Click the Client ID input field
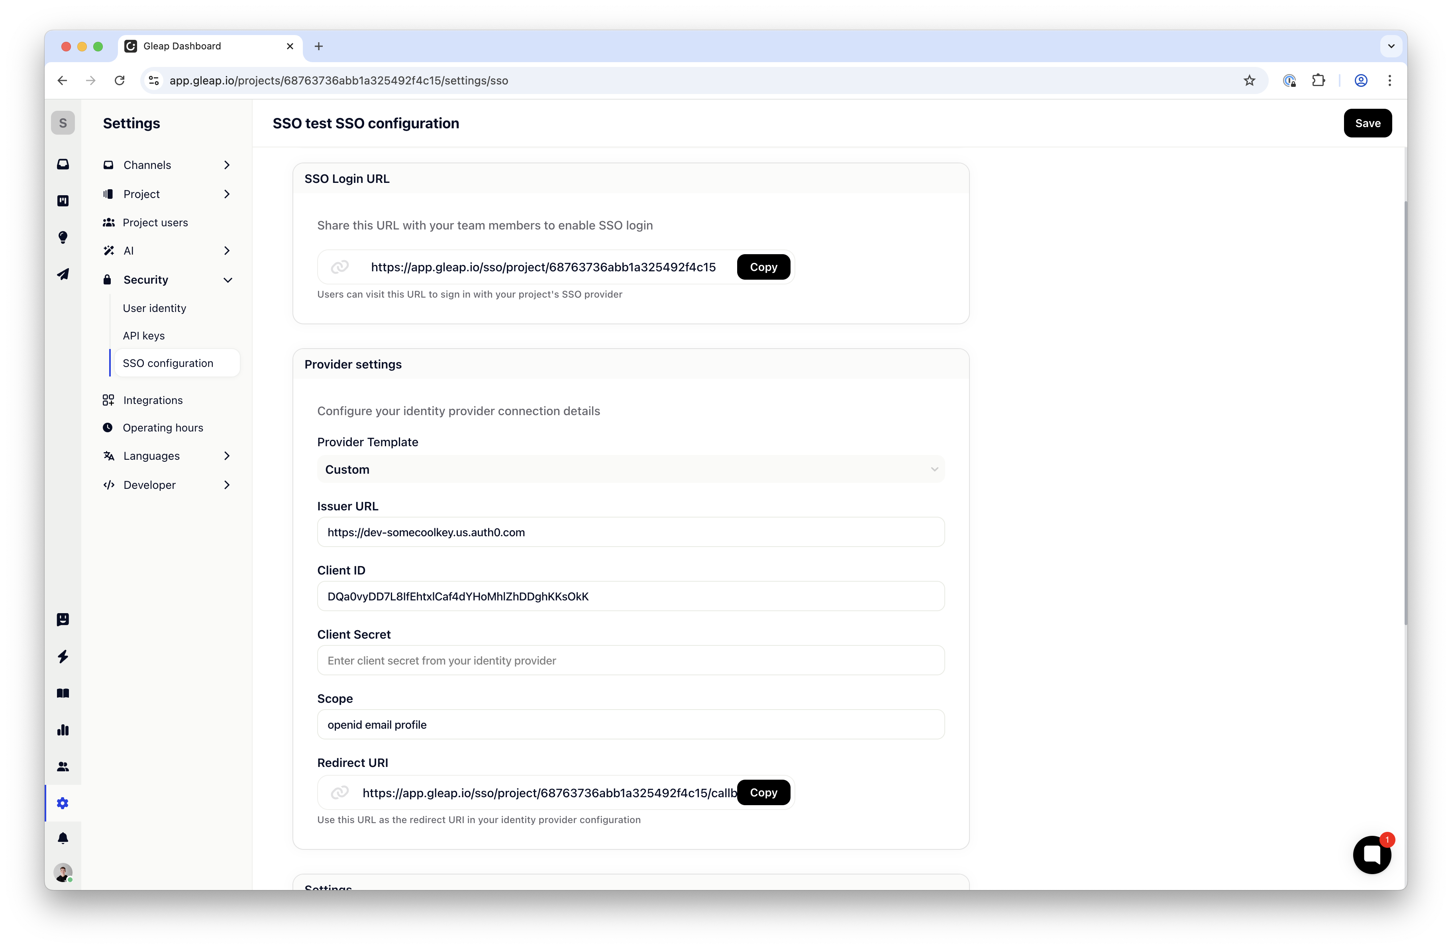Screen dimensions: 1452x949 [631, 596]
